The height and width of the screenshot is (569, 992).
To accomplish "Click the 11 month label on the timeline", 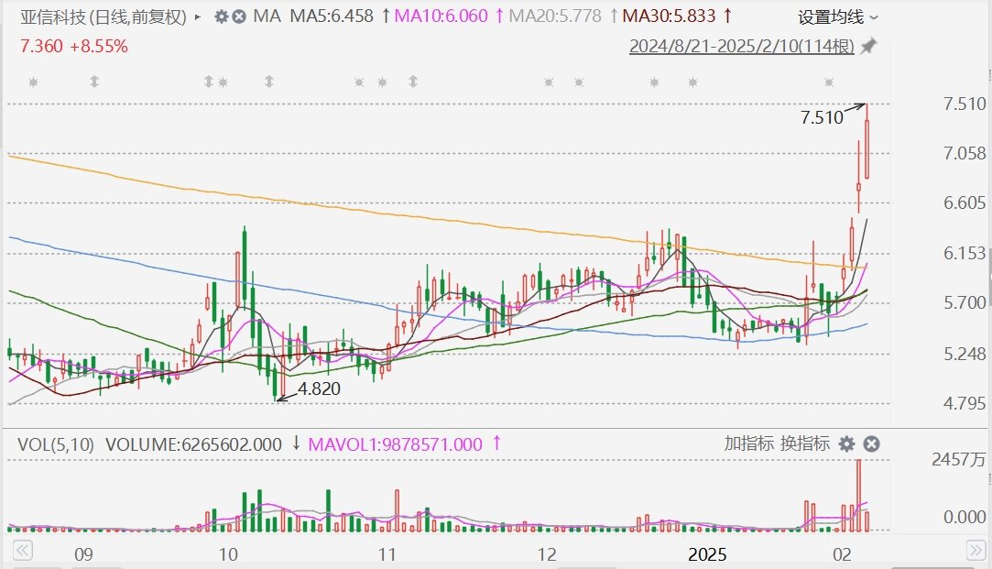I will 387,555.
